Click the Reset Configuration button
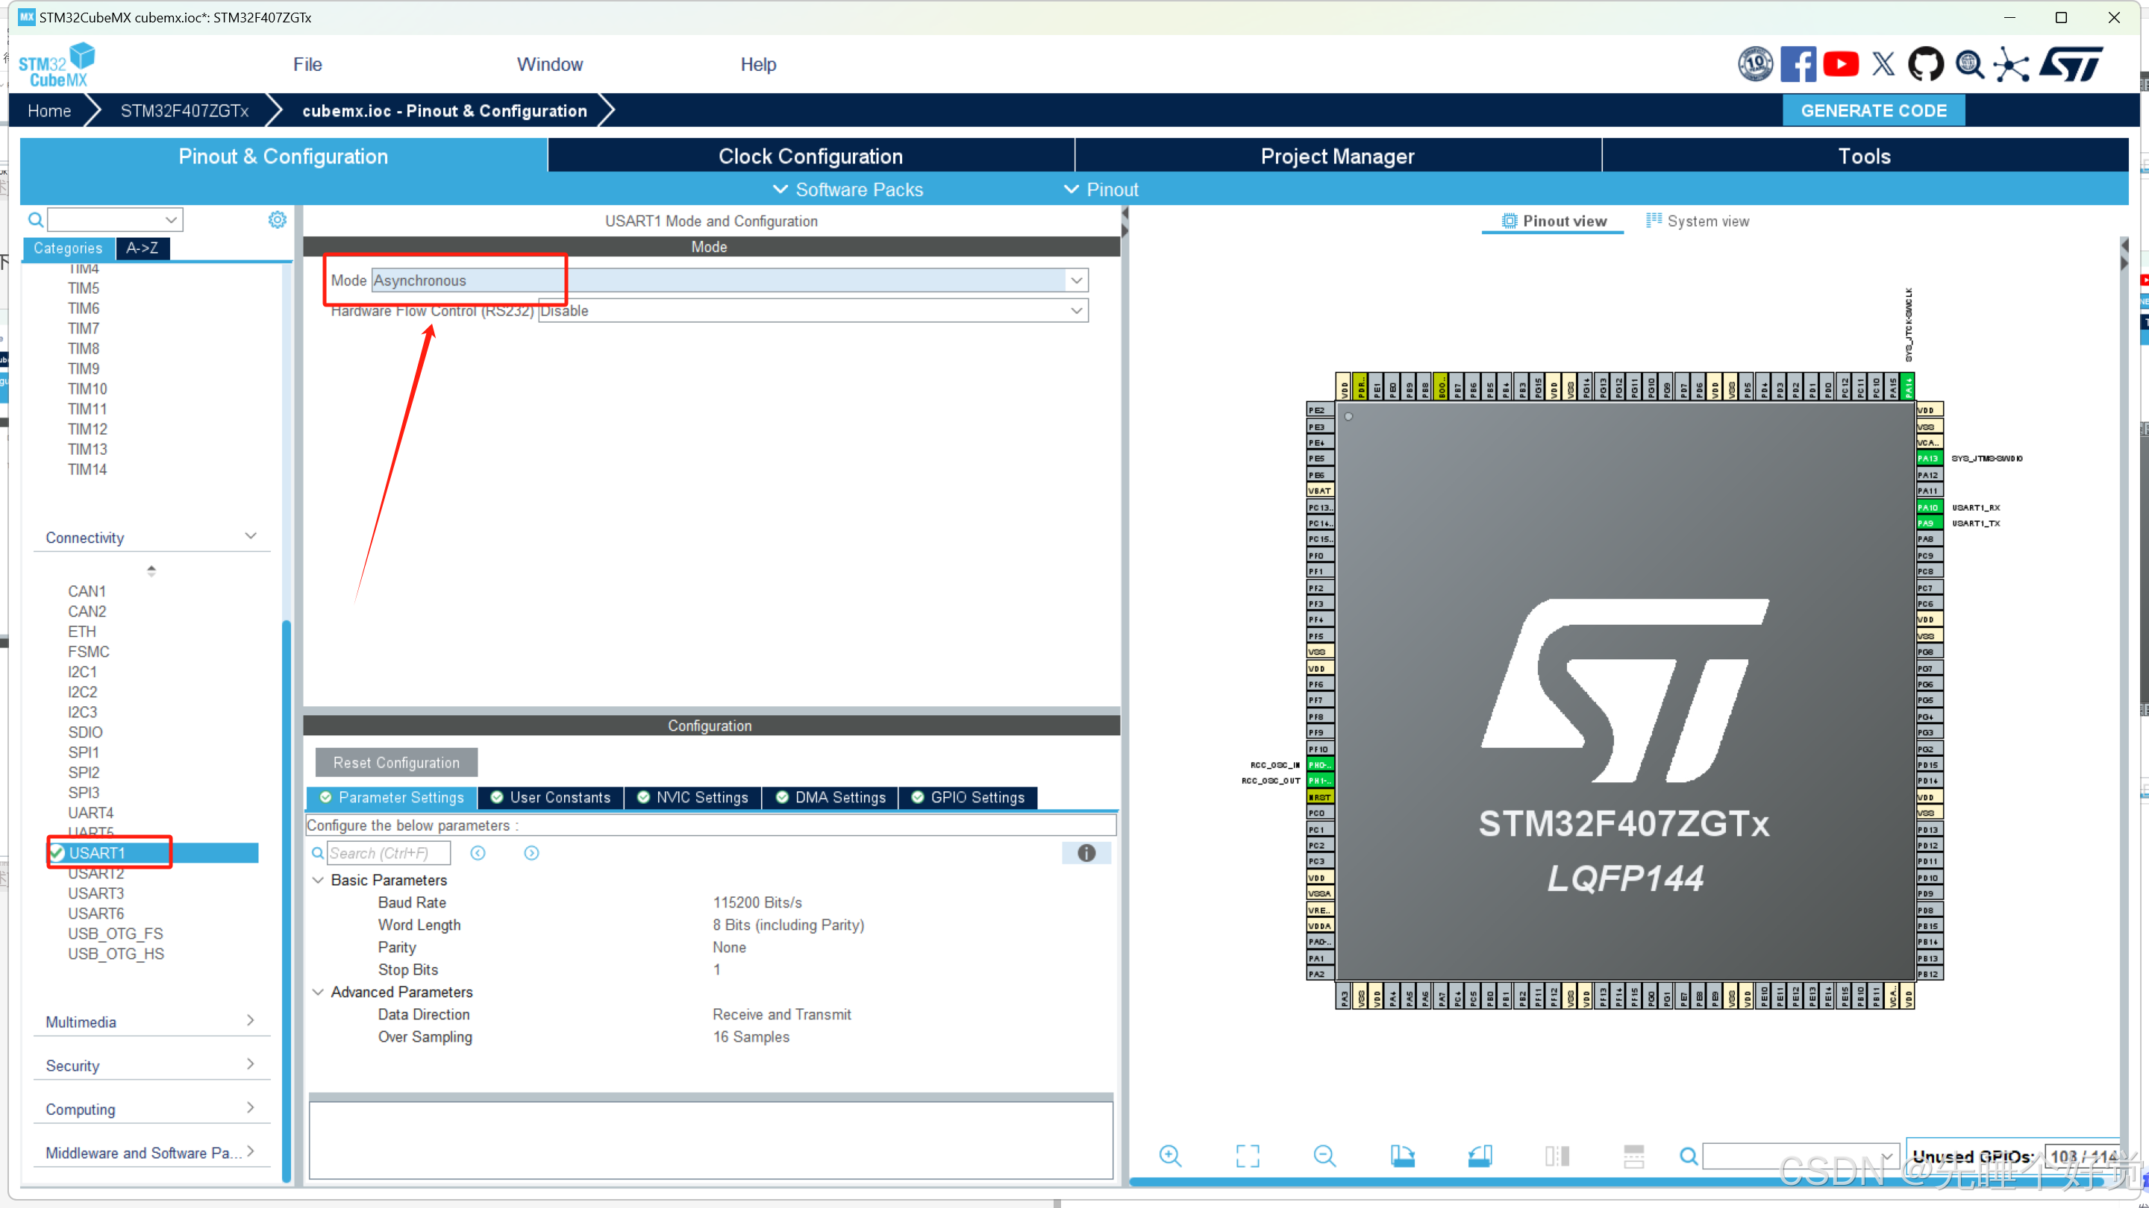 396,762
